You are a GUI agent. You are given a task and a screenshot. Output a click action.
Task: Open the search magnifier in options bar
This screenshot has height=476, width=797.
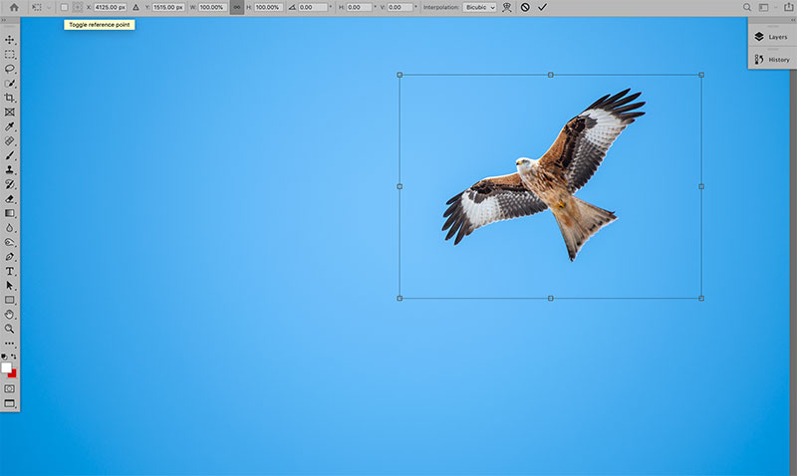point(746,7)
